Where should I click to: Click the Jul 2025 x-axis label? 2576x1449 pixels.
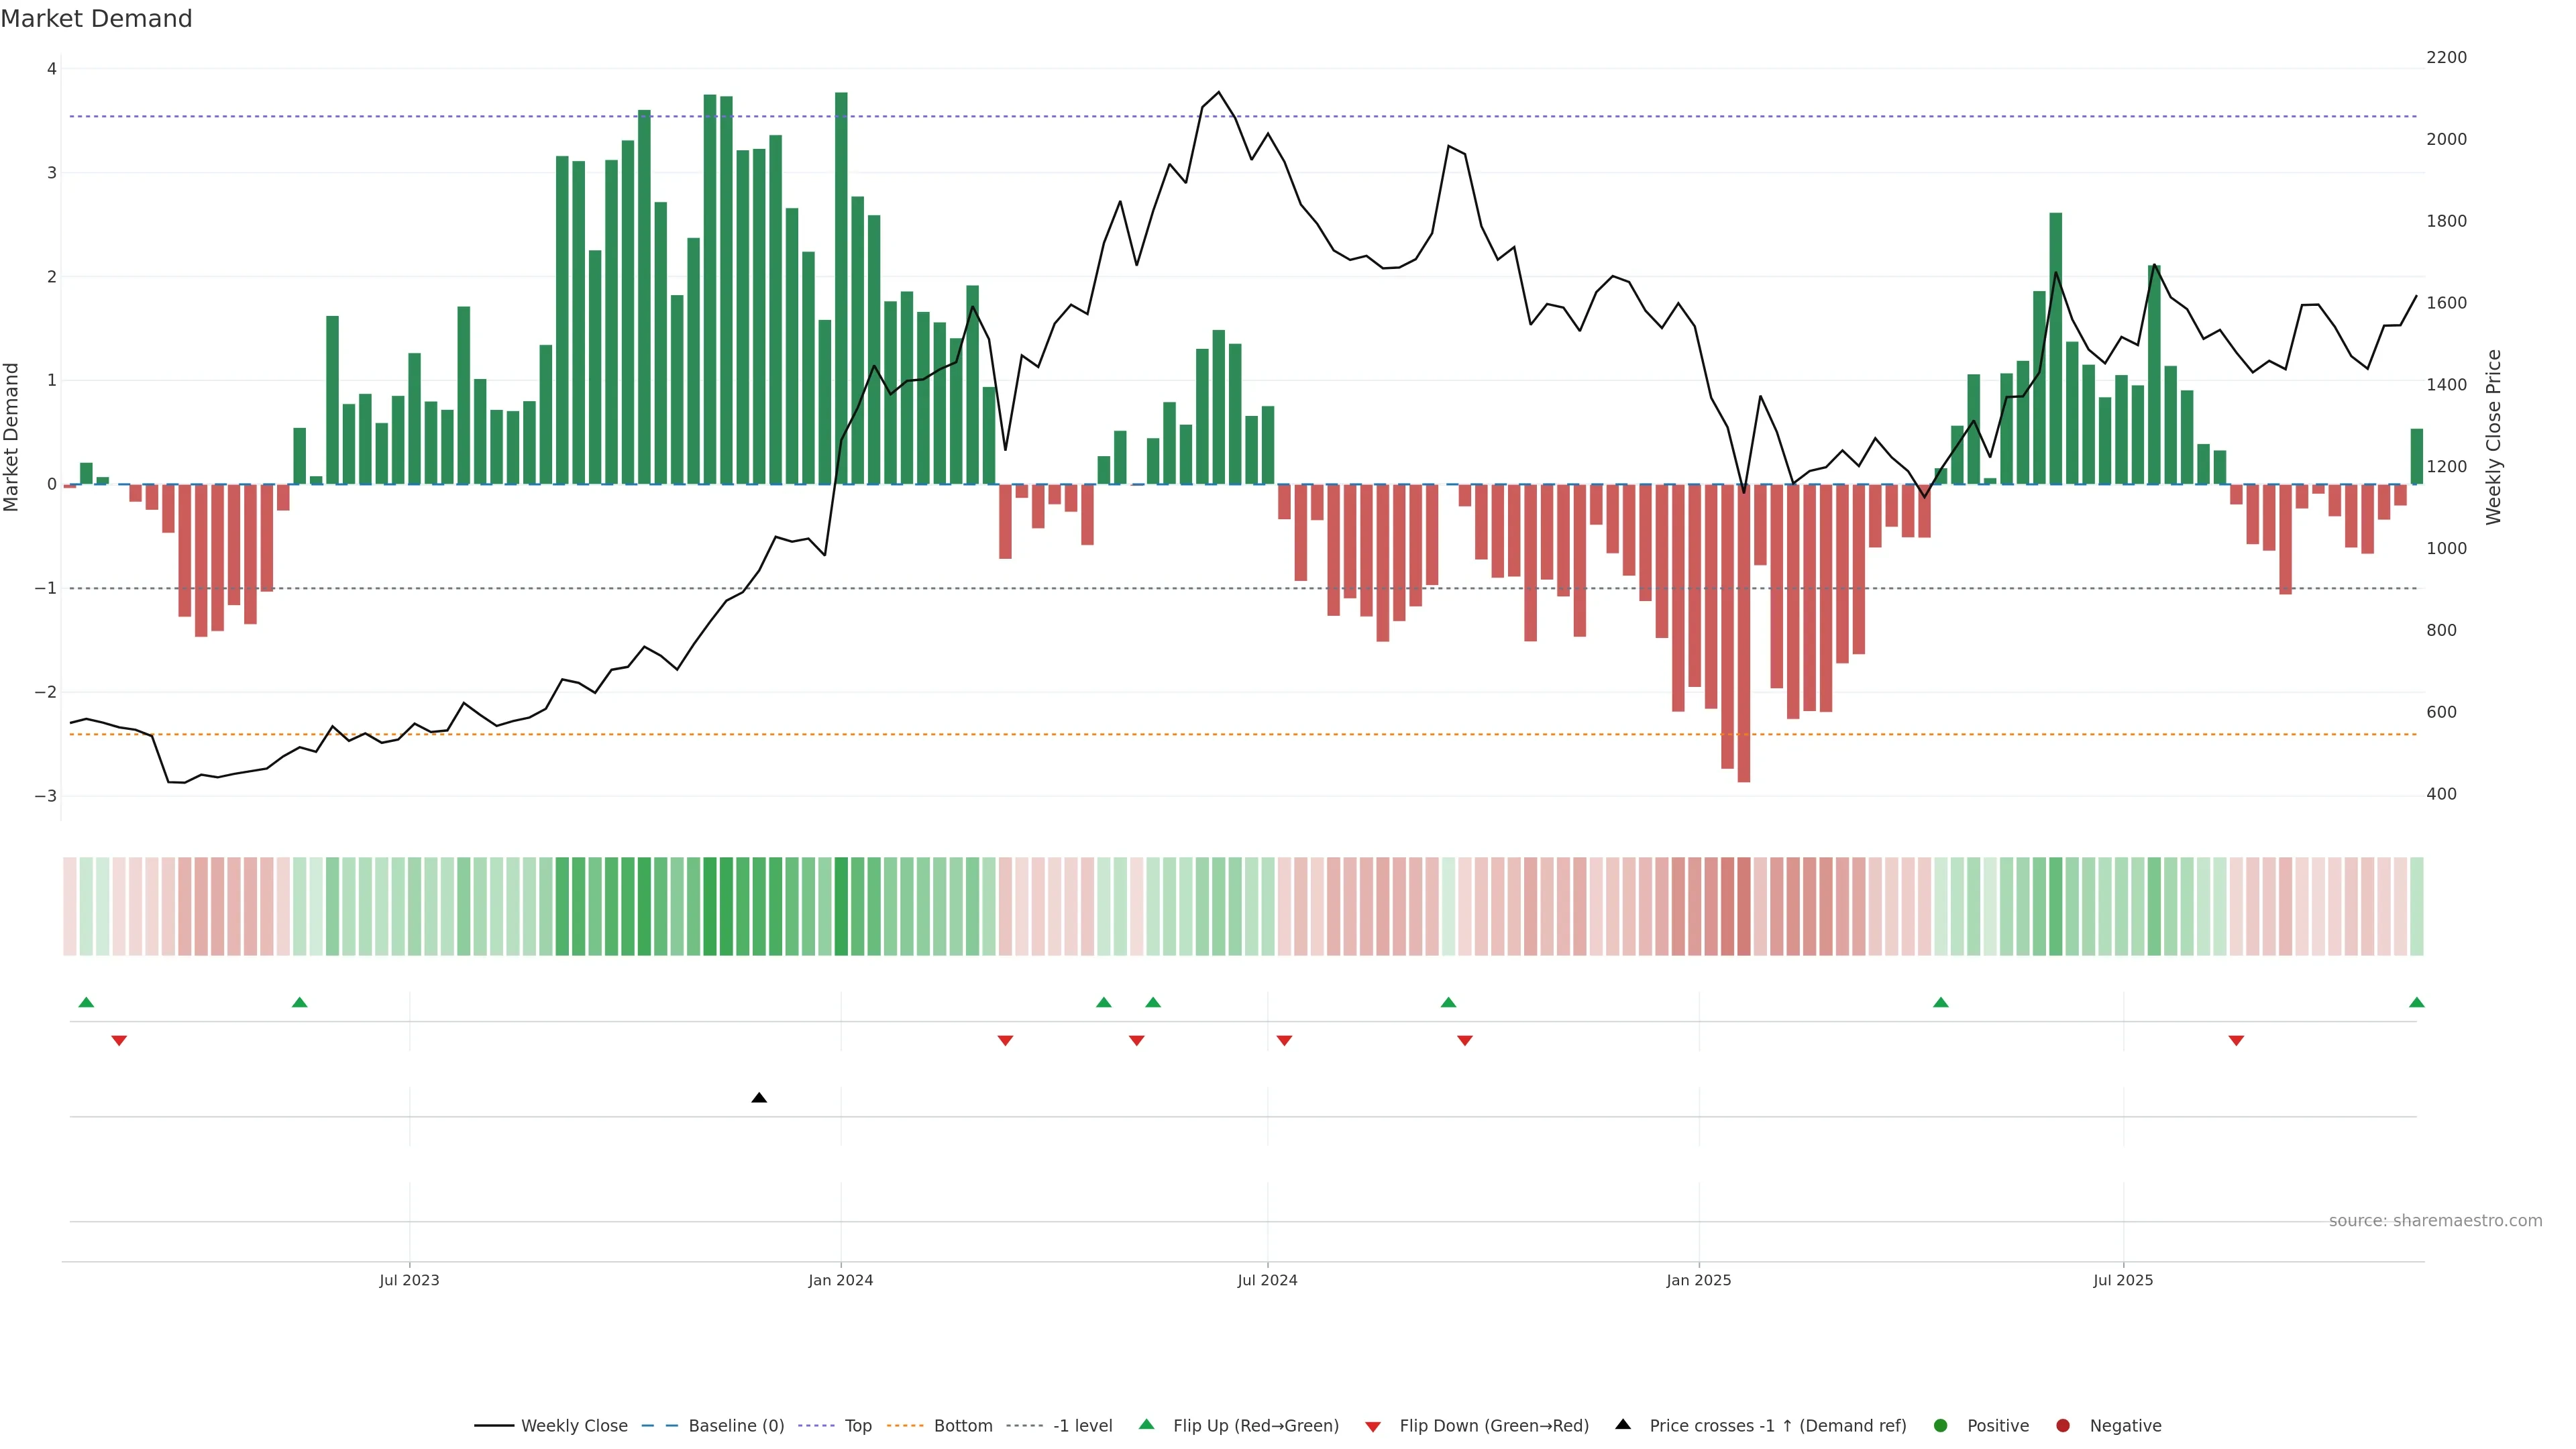(x=2123, y=1280)
